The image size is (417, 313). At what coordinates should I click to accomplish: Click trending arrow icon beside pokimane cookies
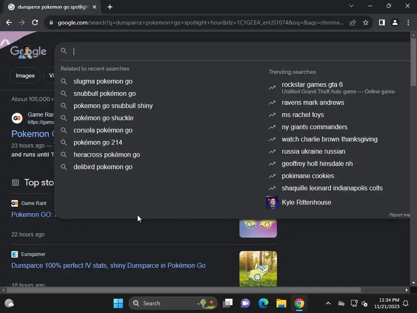point(272,176)
